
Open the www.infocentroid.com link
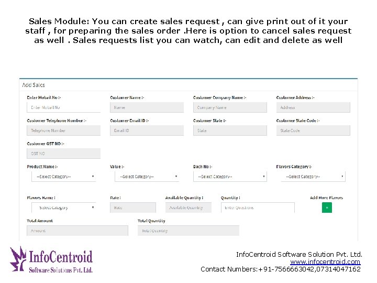point(325,262)
